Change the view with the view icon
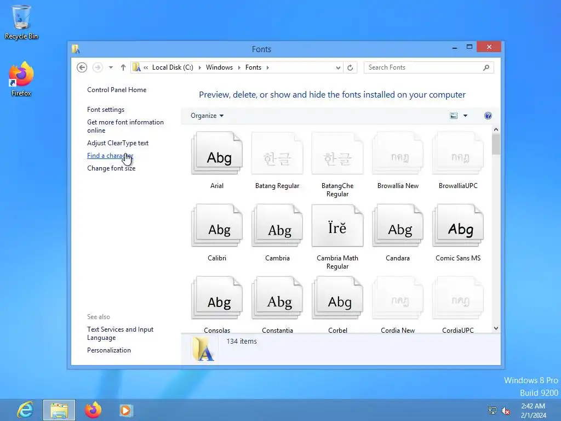This screenshot has width=561, height=421. point(454,116)
